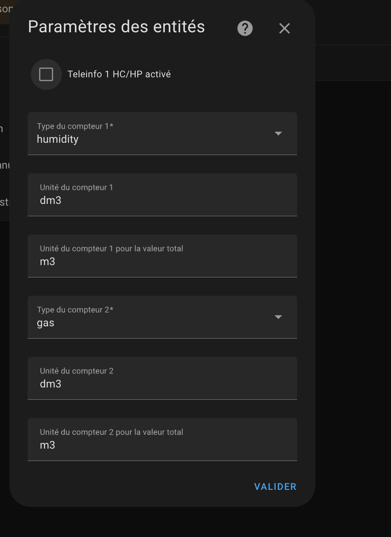Select the humidity value text
Viewport: 391px width, 537px height.
[57, 139]
